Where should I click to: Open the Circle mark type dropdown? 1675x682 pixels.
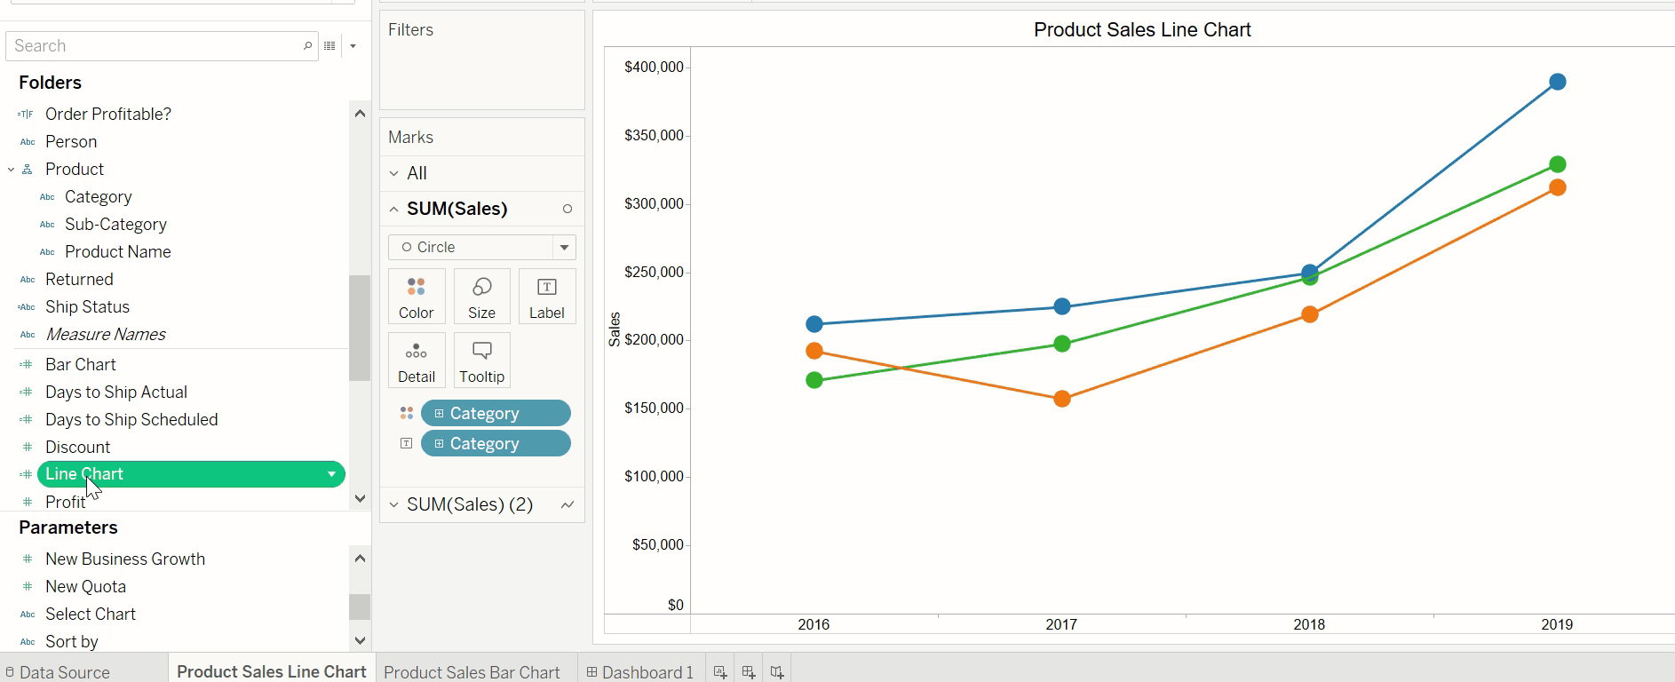[x=564, y=247]
